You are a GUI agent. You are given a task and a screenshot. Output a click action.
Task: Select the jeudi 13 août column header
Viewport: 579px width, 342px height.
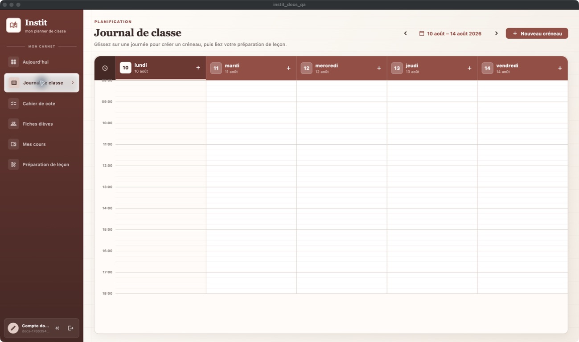432,68
